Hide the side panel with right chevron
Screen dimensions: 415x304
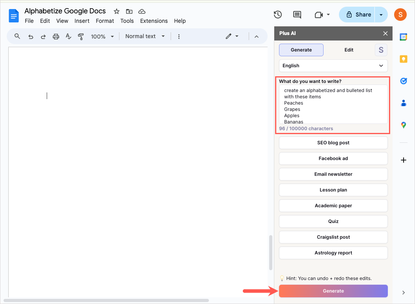(403, 292)
